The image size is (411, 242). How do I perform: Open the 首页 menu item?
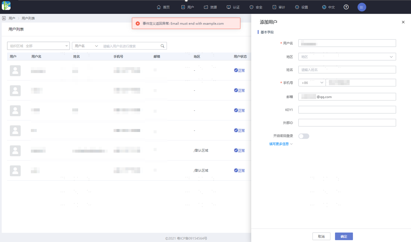click(x=163, y=7)
